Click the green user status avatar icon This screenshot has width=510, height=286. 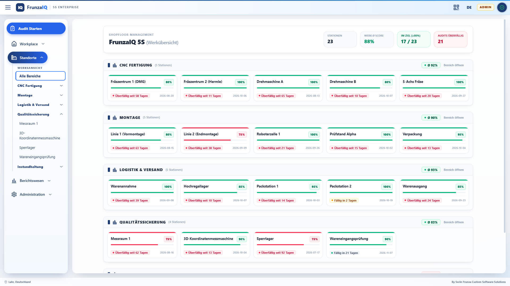[502, 7]
